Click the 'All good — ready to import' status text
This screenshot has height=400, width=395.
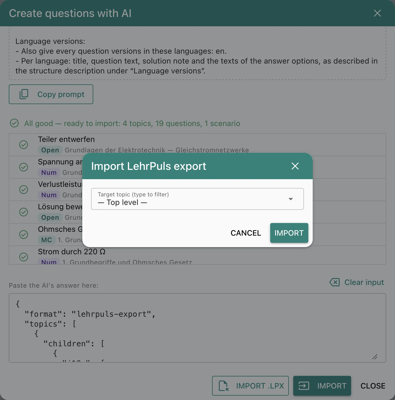[132, 124]
